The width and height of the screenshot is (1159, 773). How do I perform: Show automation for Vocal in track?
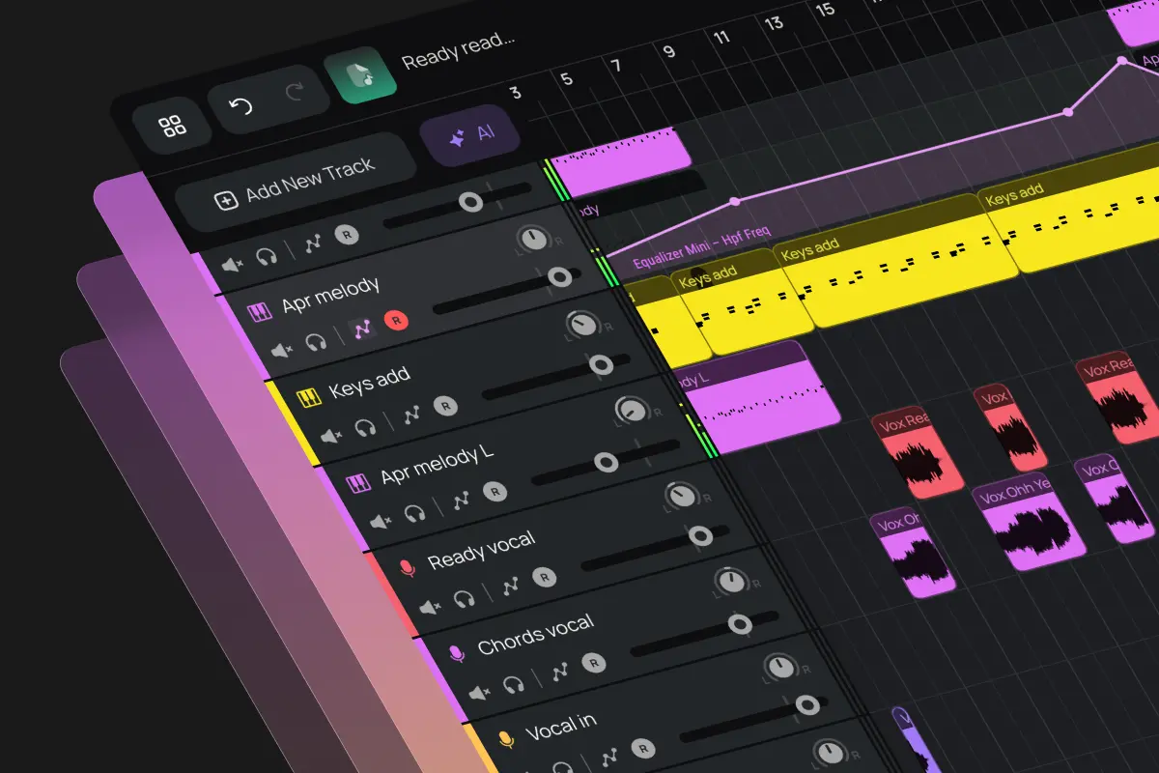[609, 757]
